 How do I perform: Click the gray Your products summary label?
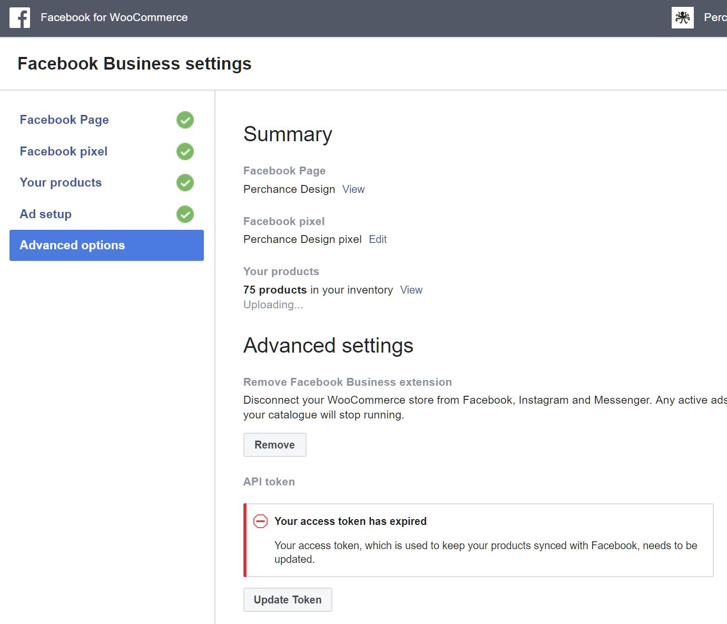coord(281,271)
